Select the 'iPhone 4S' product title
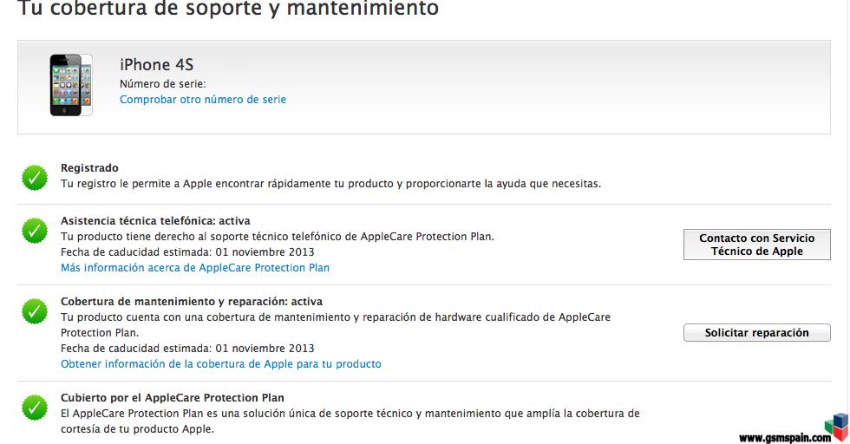Screen dimensions: 850x444 click(x=157, y=64)
